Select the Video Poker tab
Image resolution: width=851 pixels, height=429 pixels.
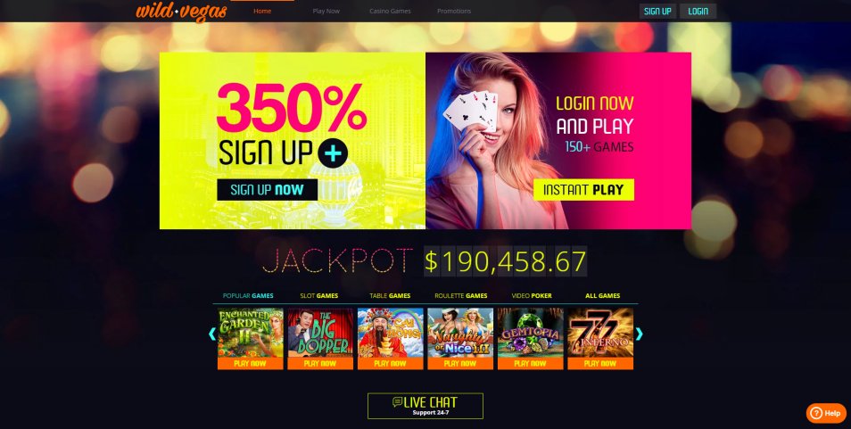pyautogui.click(x=532, y=295)
